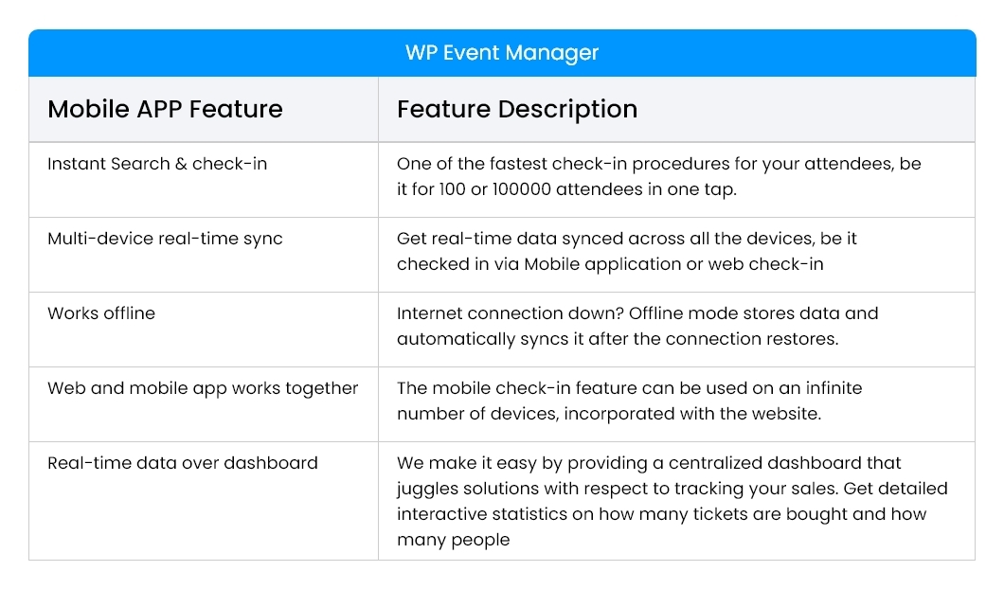Click the '100 or 100000 attendees' text line
The width and height of the screenshot is (1004, 589).
(566, 188)
